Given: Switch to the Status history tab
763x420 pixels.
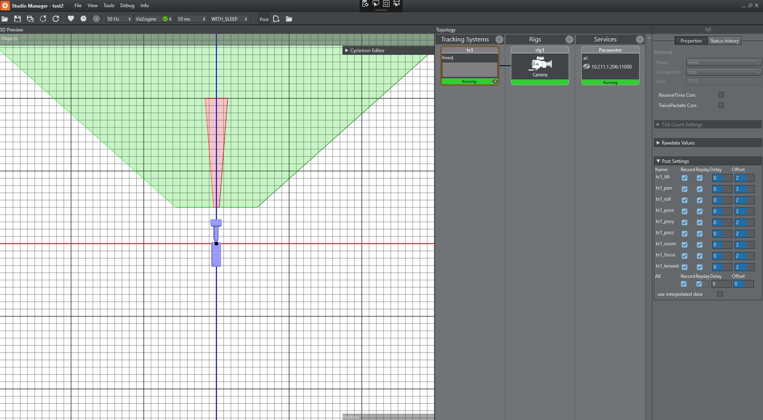Looking at the screenshot, I should click(x=724, y=41).
